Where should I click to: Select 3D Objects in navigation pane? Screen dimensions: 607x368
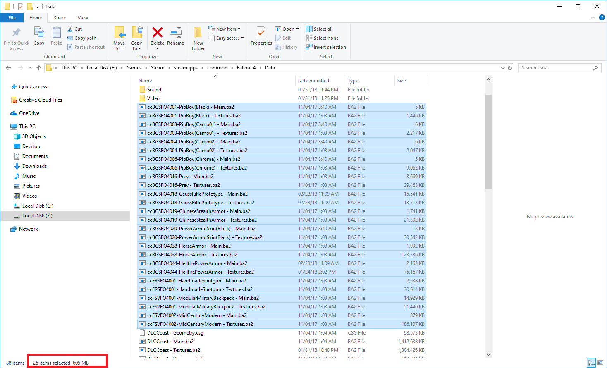(x=34, y=136)
